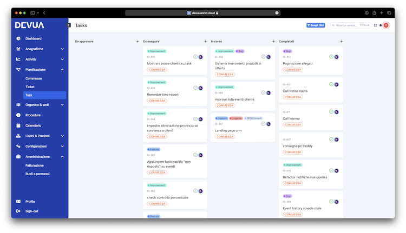Click the DEVUA logo
Image resolution: width=406 pixels, height=233 pixels.
pyautogui.click(x=30, y=25)
